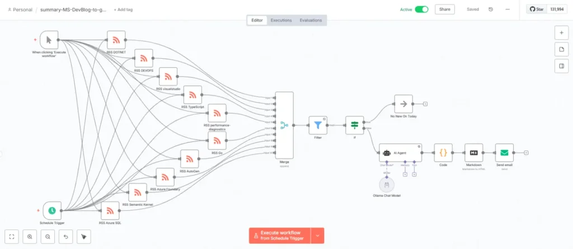
Task: Select the RSS Azure SQL node
Action: (x=110, y=210)
